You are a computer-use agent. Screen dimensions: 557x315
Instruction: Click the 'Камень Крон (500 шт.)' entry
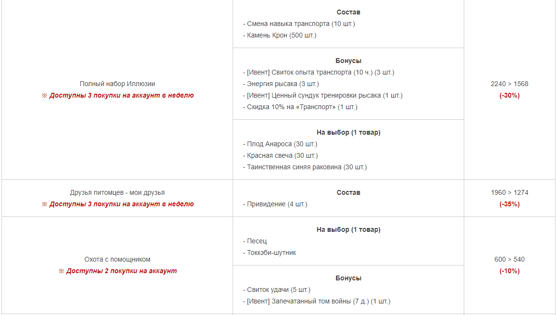(x=280, y=35)
